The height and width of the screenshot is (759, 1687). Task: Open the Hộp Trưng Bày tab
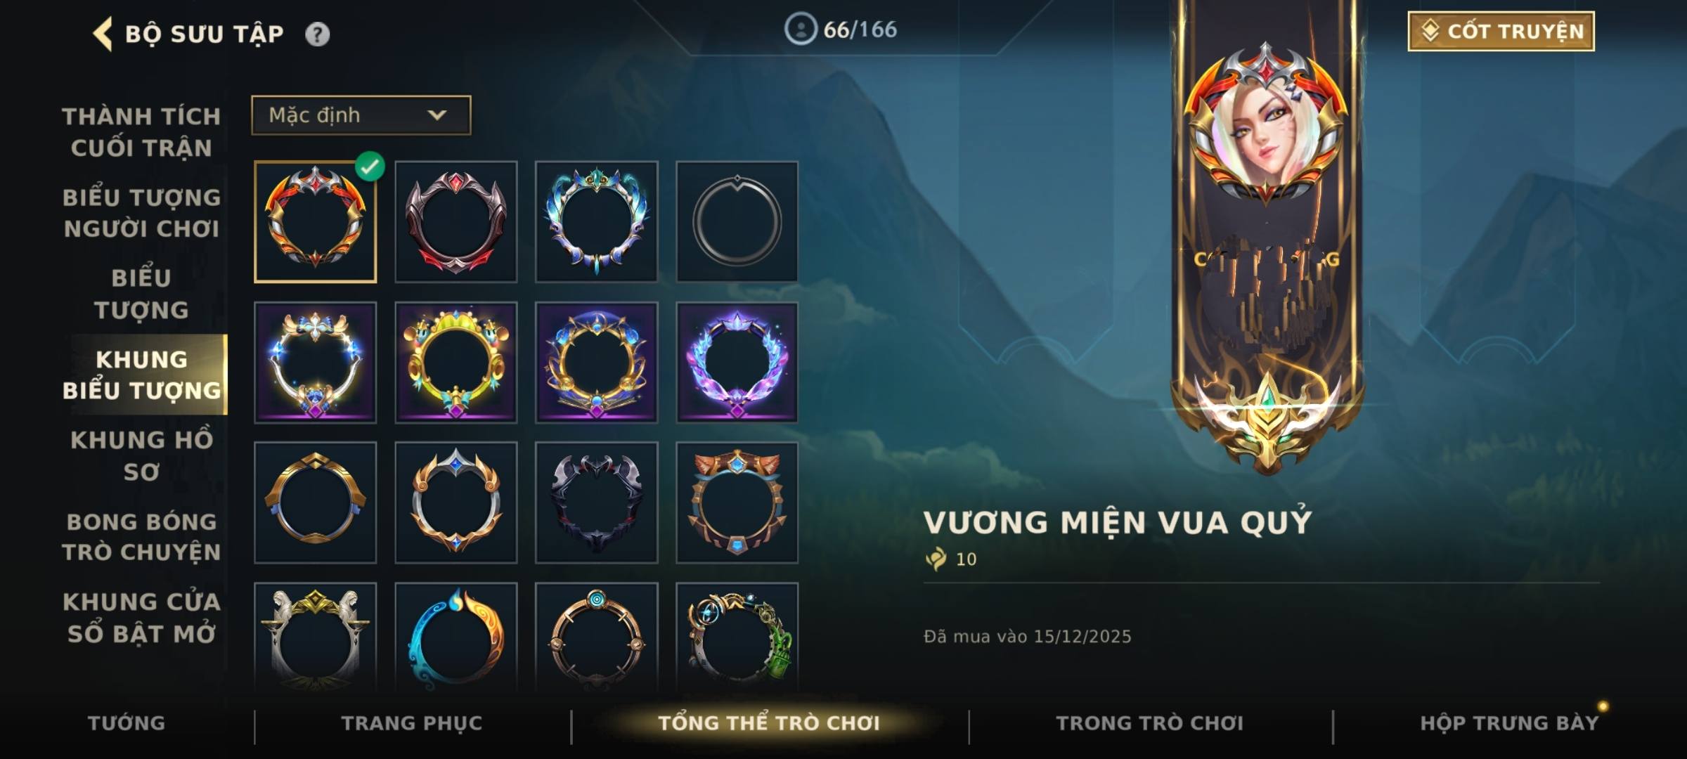1509,723
